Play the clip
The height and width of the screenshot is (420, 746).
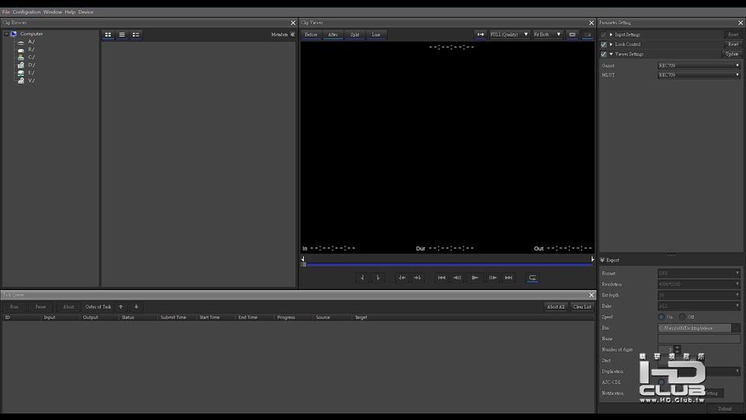475,278
